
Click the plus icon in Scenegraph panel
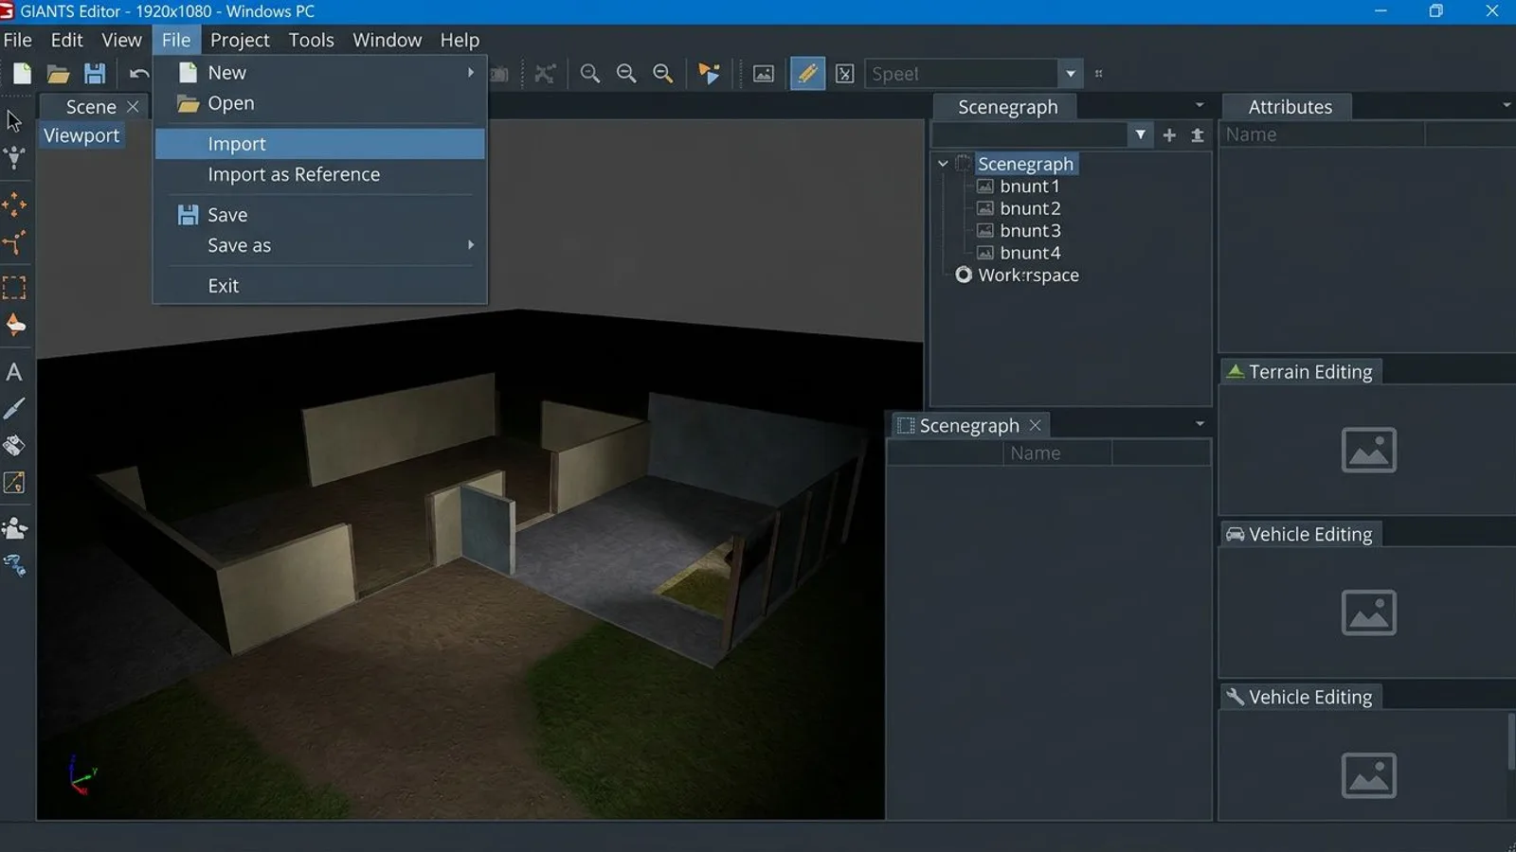[x=1169, y=135]
